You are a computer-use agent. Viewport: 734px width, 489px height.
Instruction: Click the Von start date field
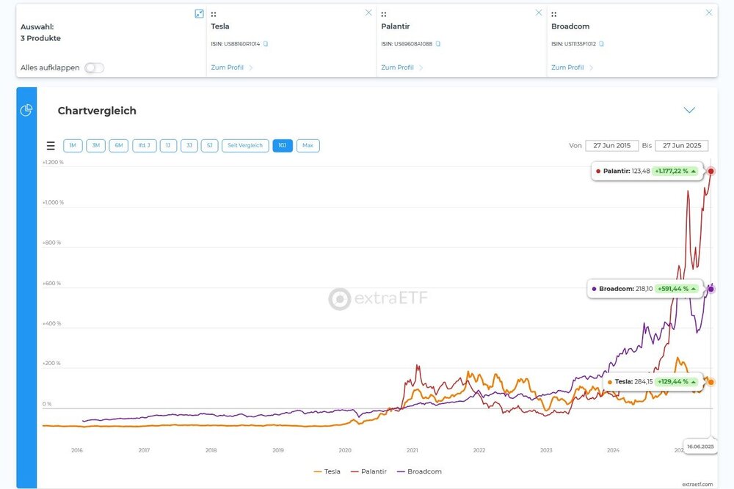coord(612,146)
